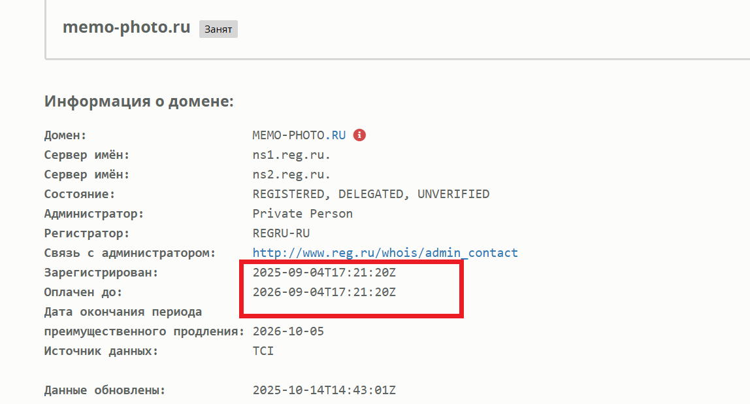Click the memo-photo.ru page heading

click(x=127, y=27)
